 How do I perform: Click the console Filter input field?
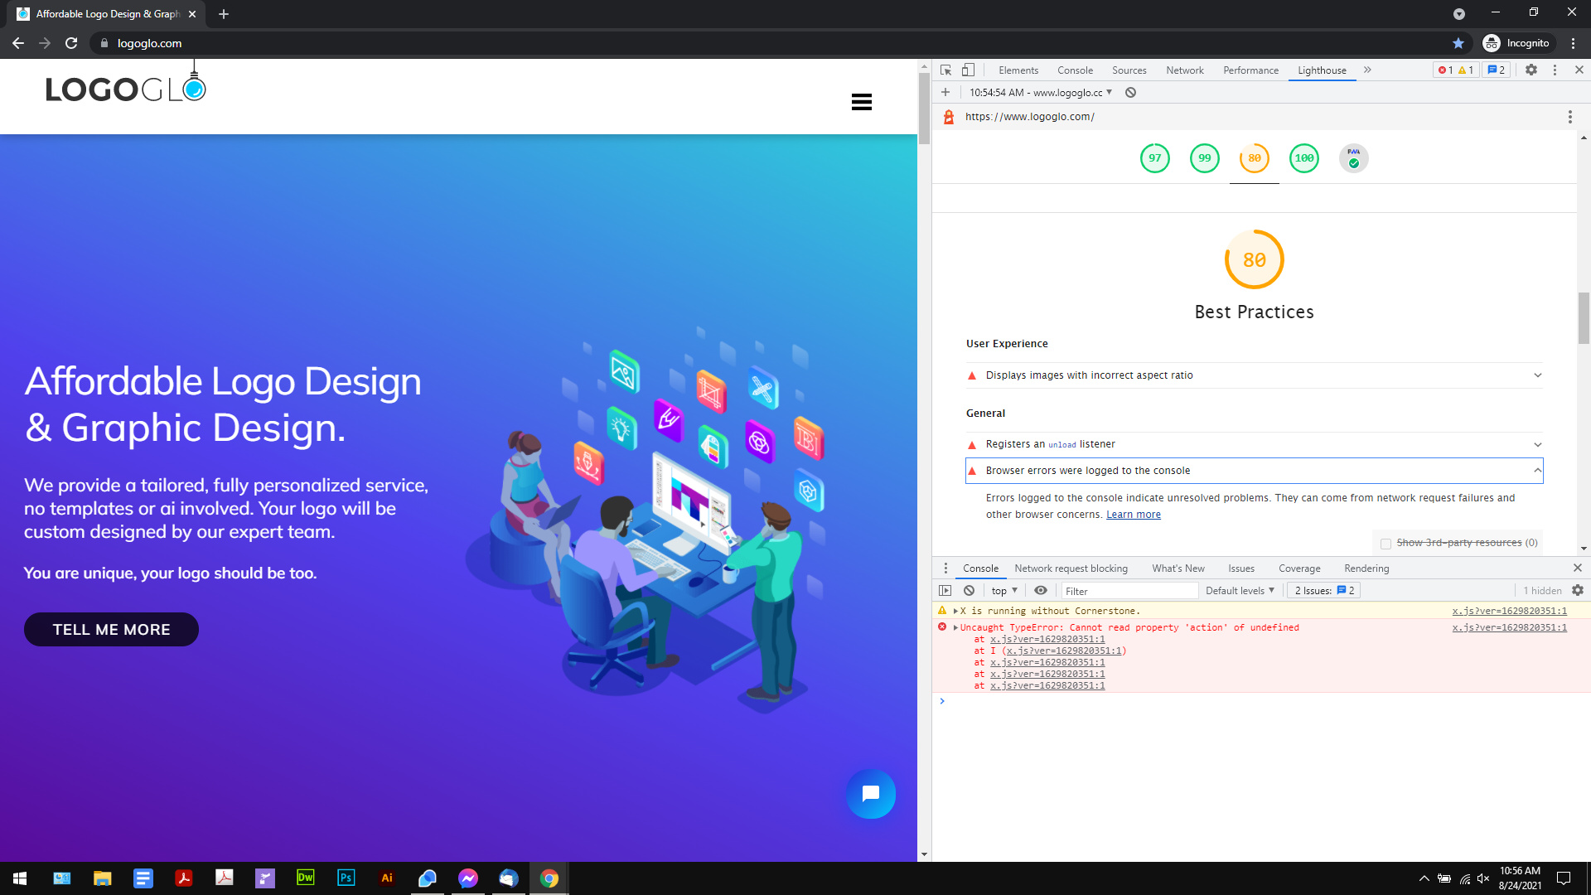pos(1129,591)
